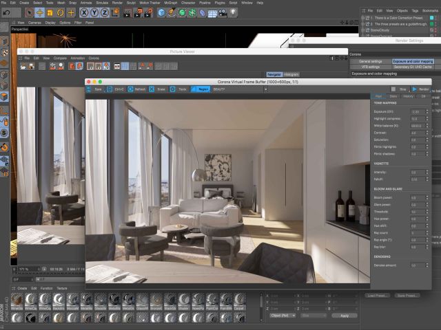Open Stats tab in Corona VFB
Viewport: 441px width, 330px height.
click(x=393, y=96)
